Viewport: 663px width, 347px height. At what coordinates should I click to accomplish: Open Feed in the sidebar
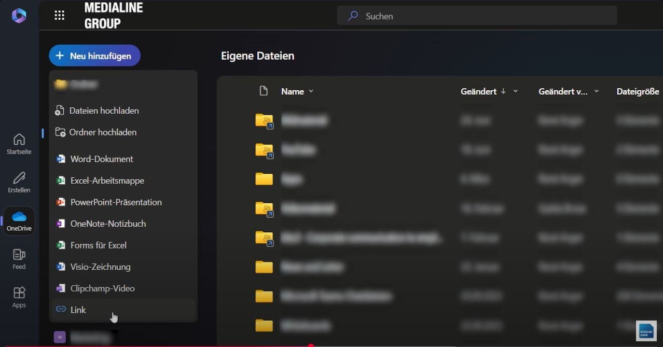coord(19,259)
